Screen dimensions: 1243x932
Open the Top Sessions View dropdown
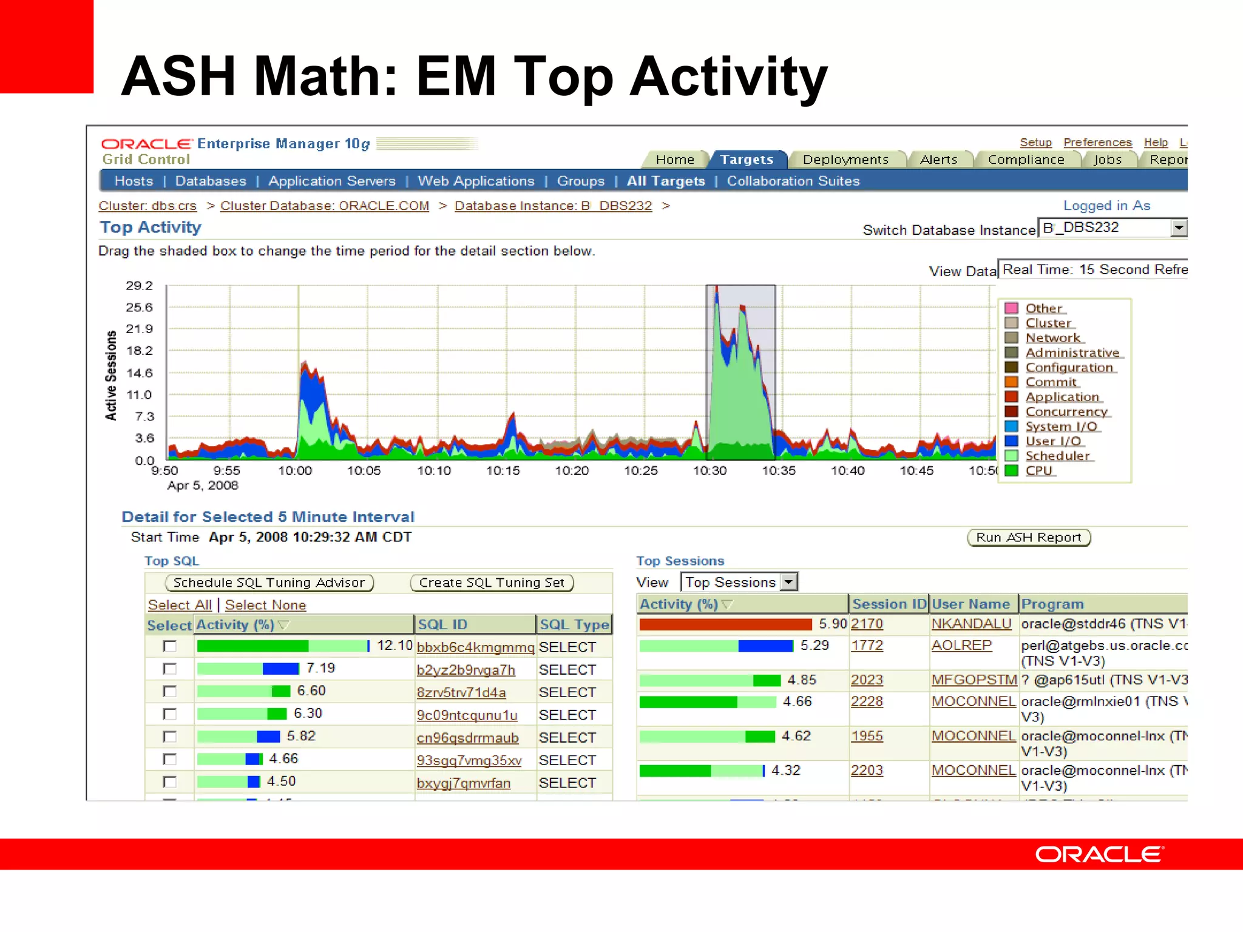(739, 582)
